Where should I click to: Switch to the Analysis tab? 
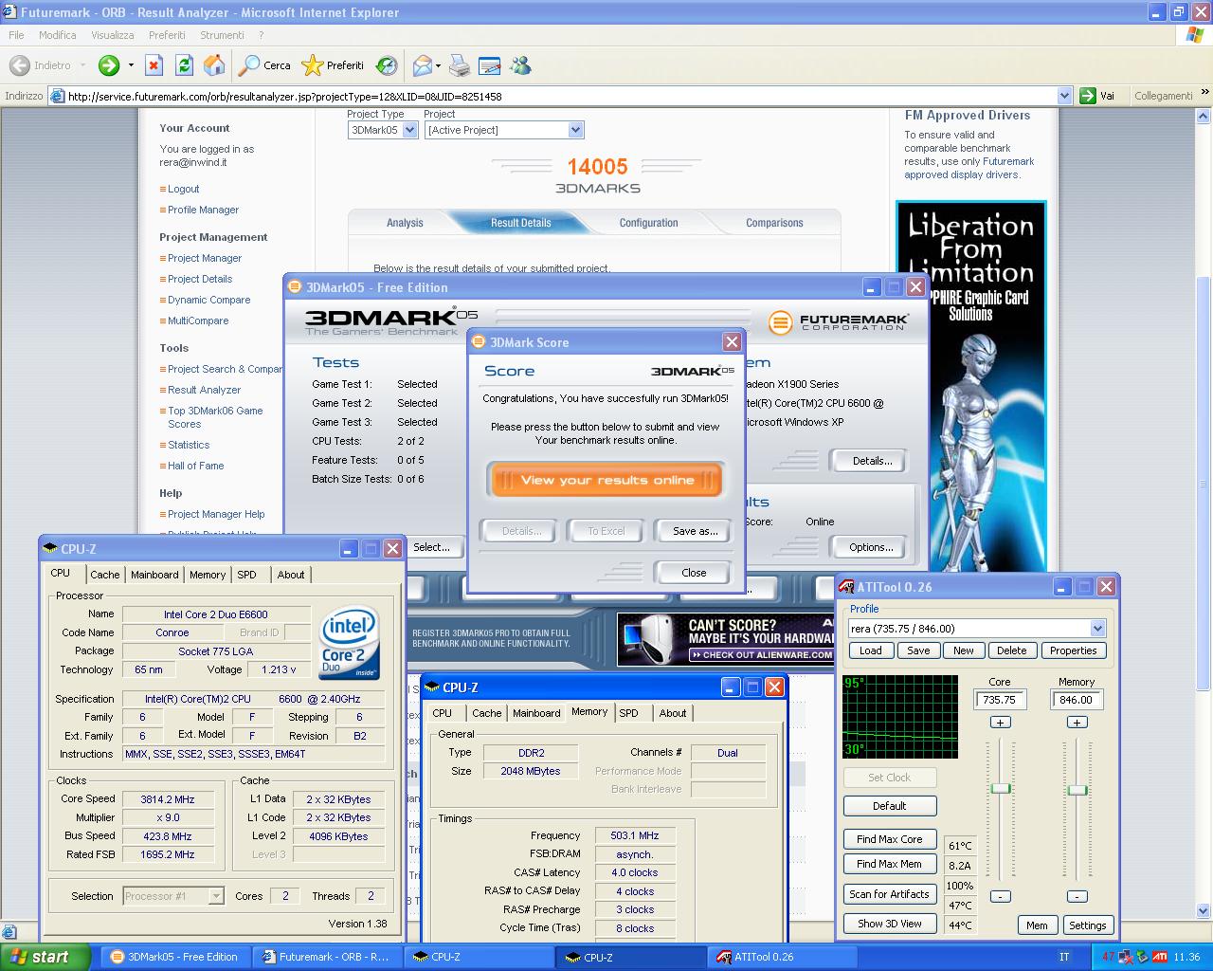[405, 223]
